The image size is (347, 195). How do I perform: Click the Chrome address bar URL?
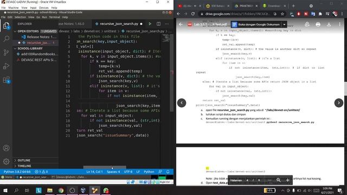(x=237, y=14)
